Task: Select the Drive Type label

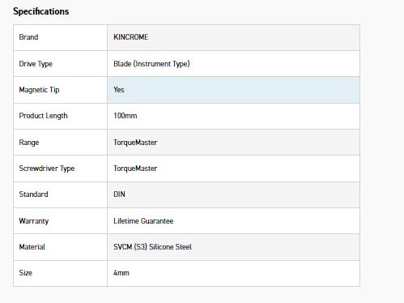Action: coord(36,64)
